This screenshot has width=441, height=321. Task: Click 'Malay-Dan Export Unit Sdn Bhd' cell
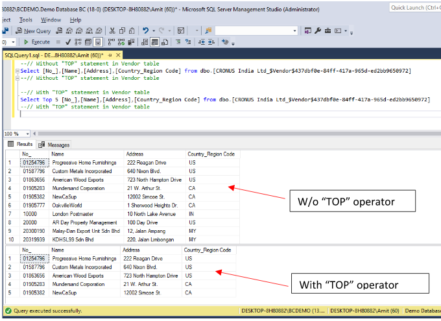[x=86, y=231]
